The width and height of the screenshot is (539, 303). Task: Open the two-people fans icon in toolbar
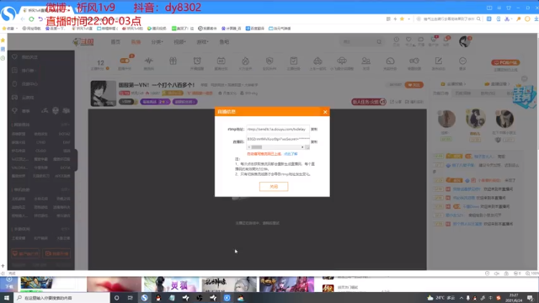(366, 61)
